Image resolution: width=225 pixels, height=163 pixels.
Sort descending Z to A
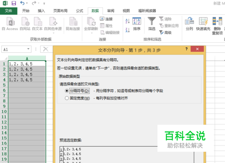(x=127, y=30)
